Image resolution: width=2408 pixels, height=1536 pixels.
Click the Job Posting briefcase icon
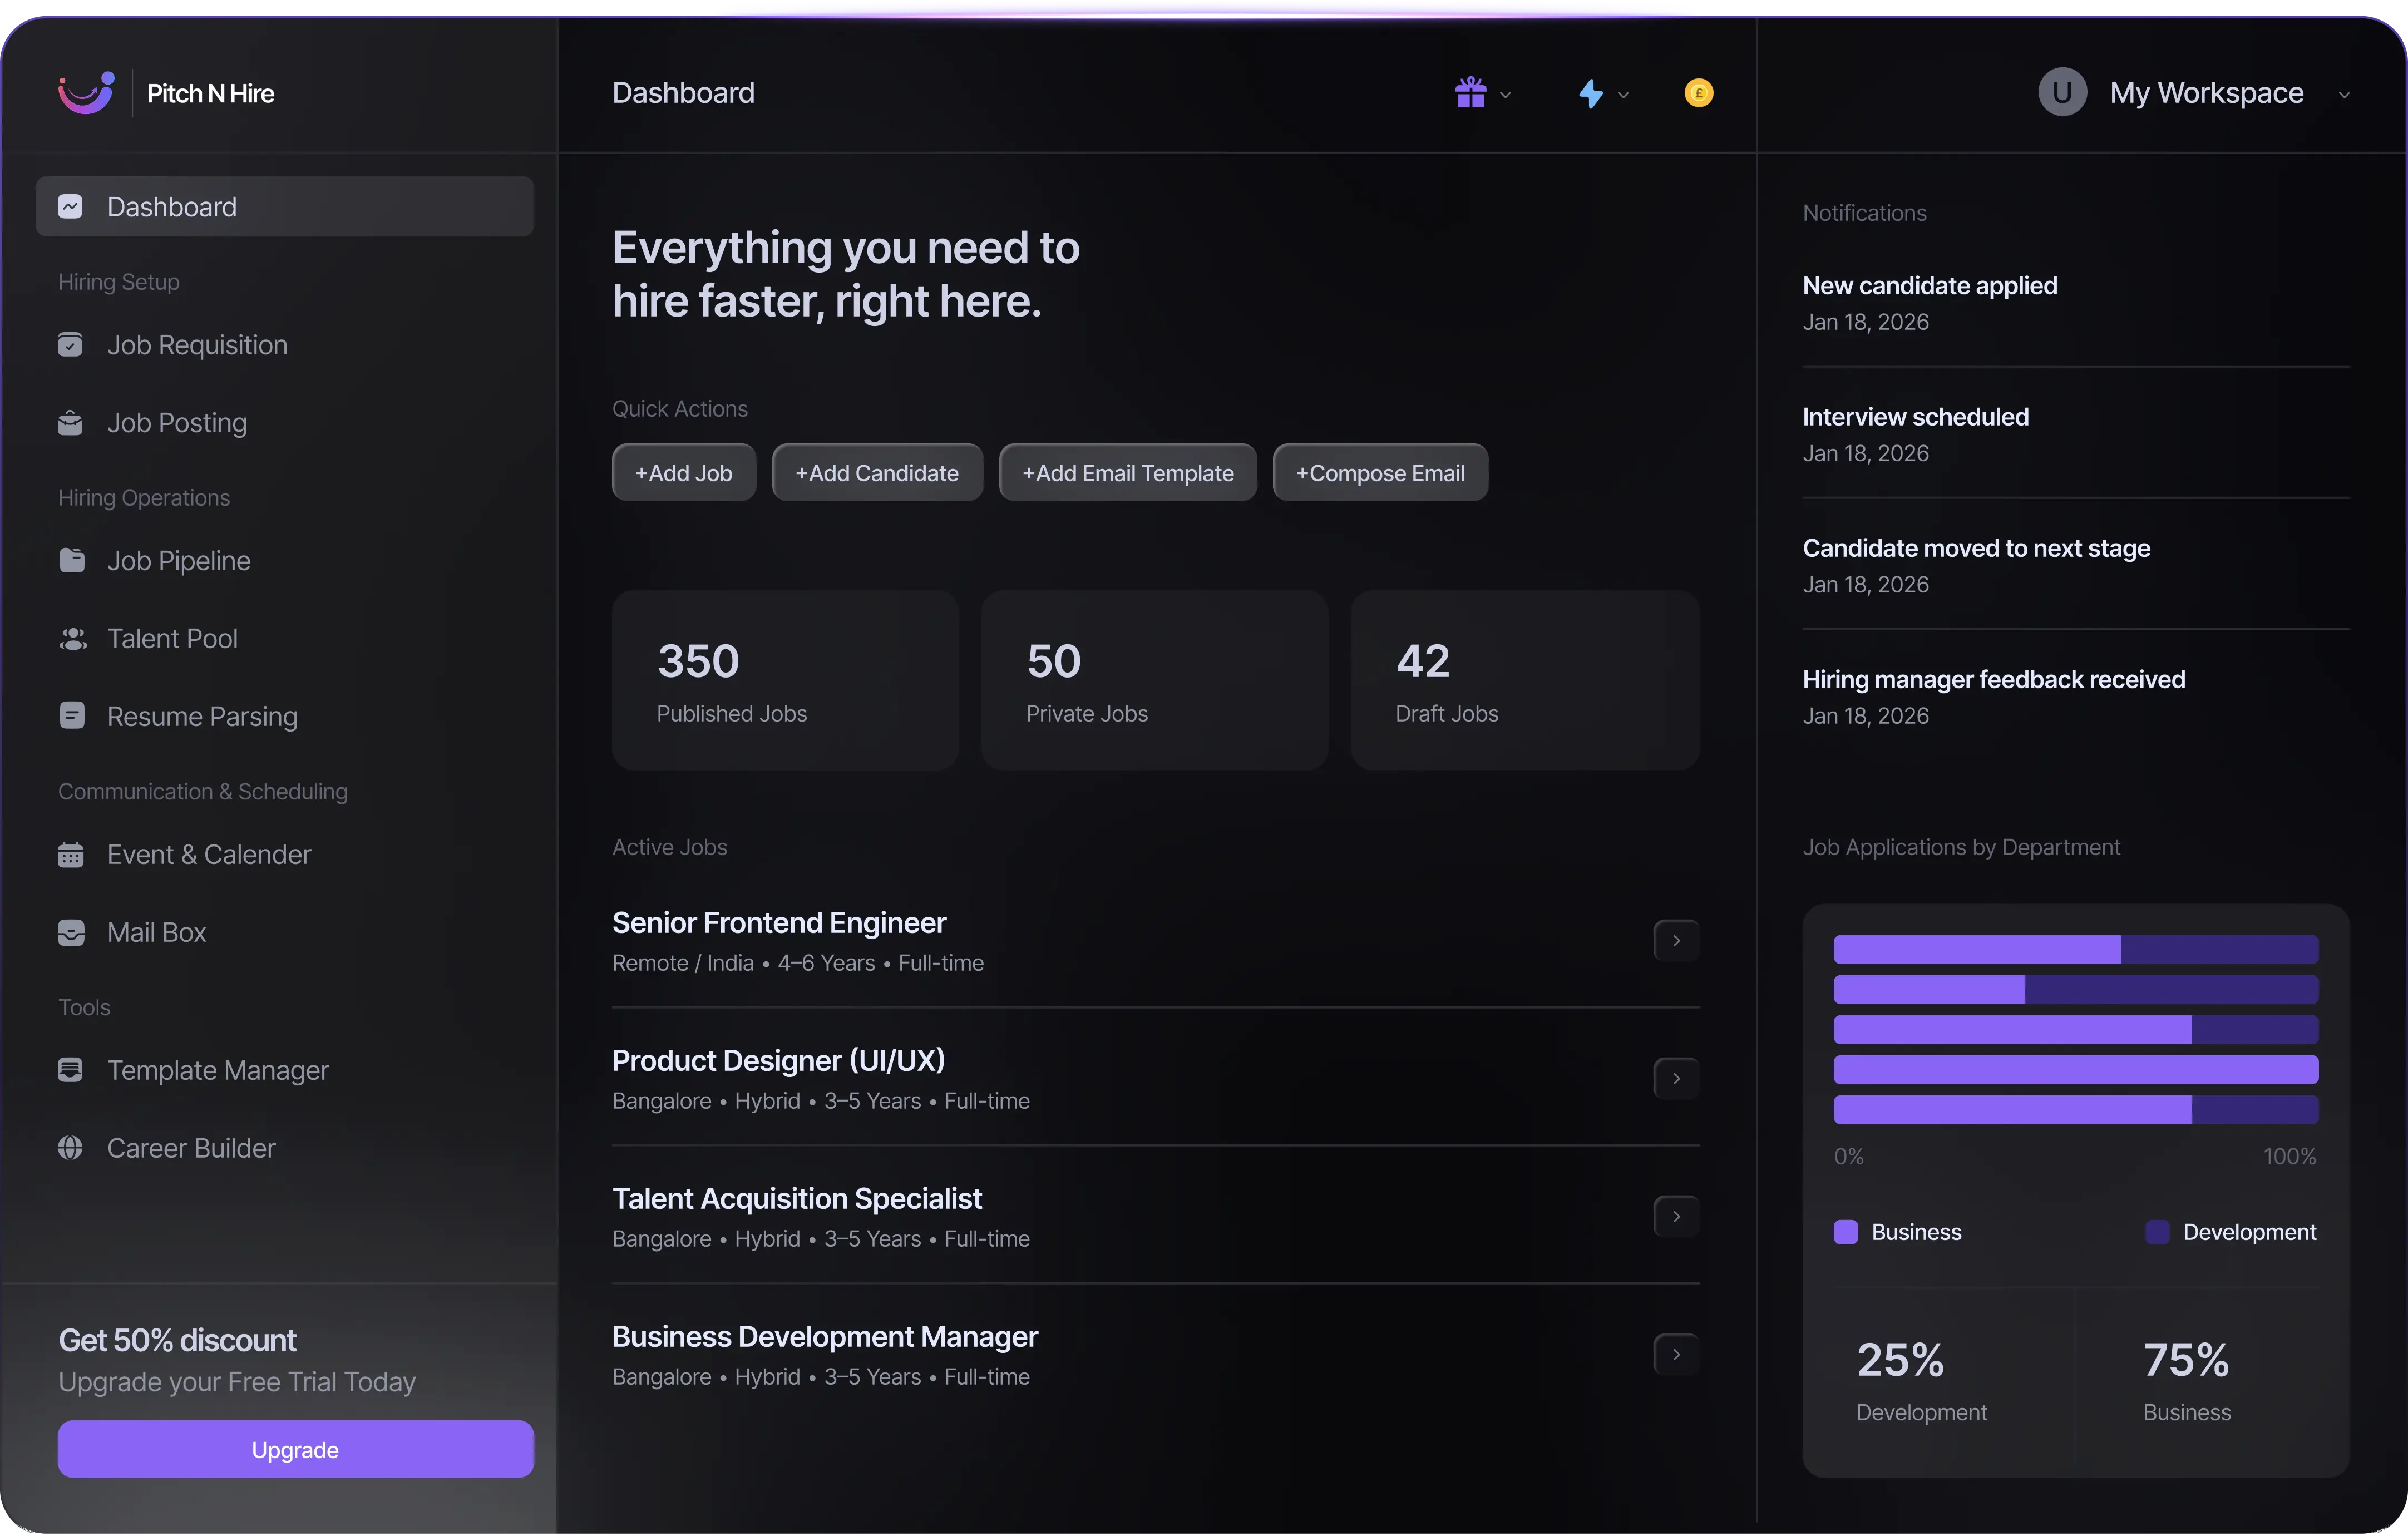coord(71,423)
